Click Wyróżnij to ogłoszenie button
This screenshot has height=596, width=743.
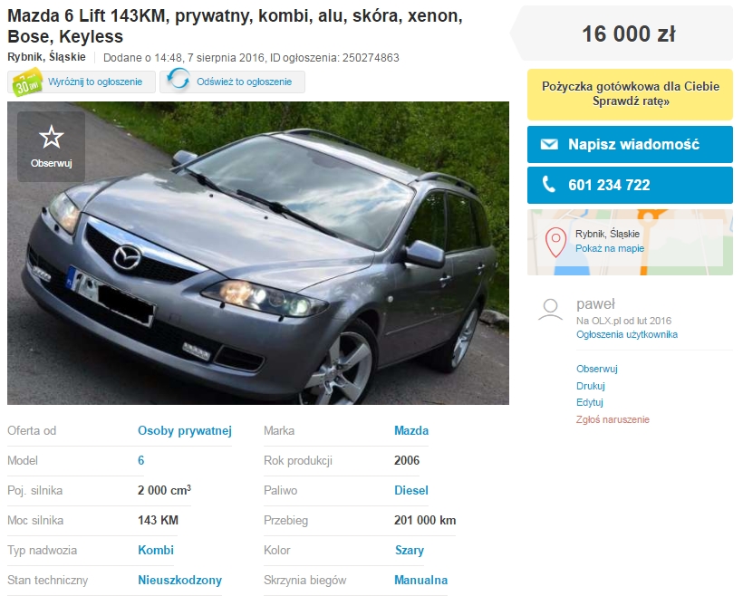[82, 82]
